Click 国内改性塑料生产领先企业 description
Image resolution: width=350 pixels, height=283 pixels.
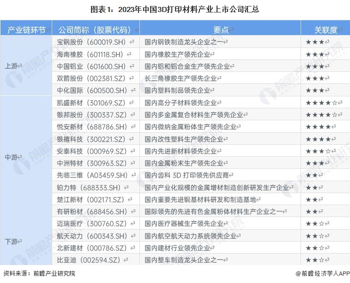click(183, 139)
